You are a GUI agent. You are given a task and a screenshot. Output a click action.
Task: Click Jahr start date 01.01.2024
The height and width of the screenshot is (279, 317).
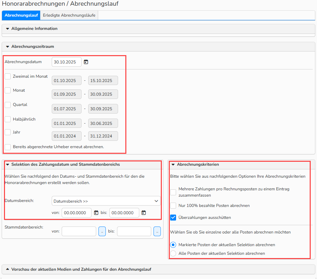[67, 136]
